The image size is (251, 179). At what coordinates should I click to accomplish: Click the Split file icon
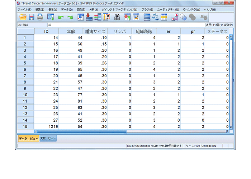147,17
